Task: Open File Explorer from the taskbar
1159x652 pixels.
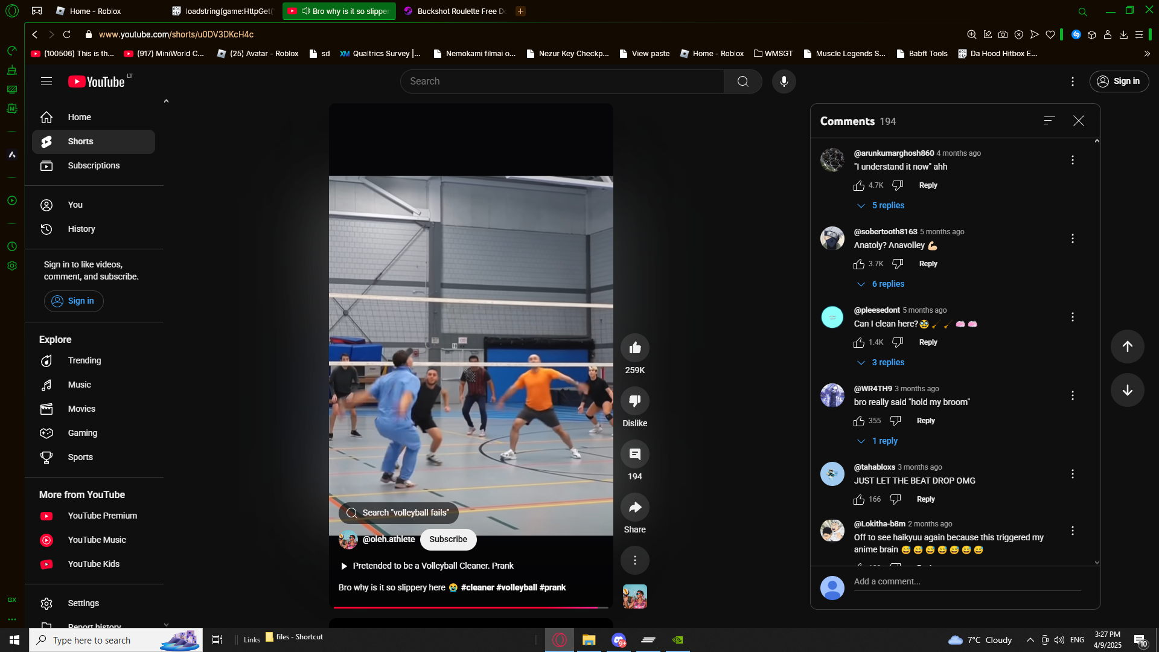Action: tap(589, 640)
